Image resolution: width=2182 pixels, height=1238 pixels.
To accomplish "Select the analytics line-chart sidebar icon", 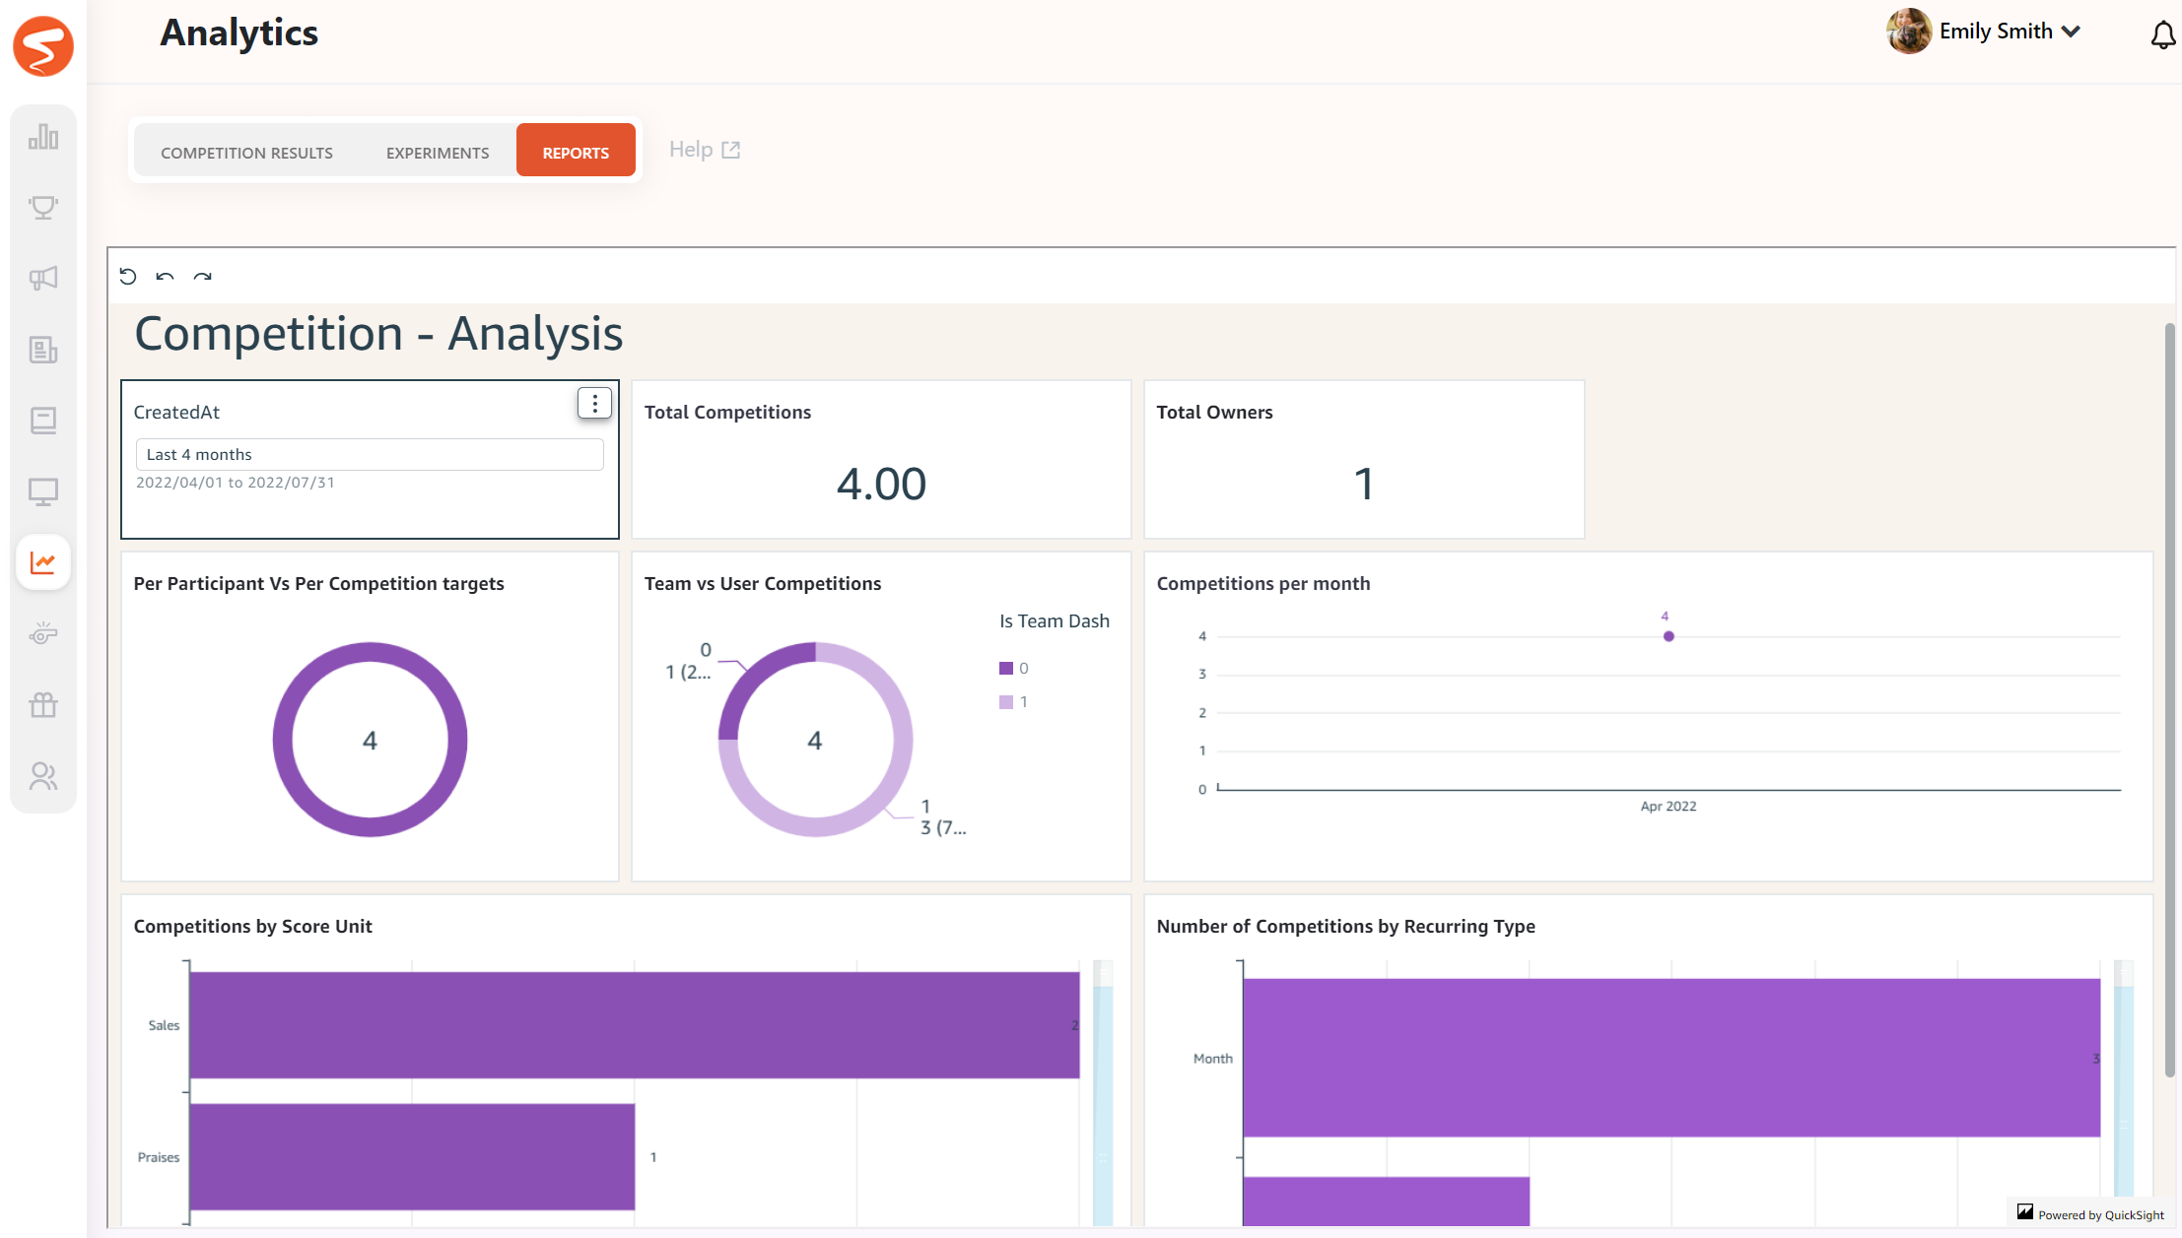I will 43,562.
